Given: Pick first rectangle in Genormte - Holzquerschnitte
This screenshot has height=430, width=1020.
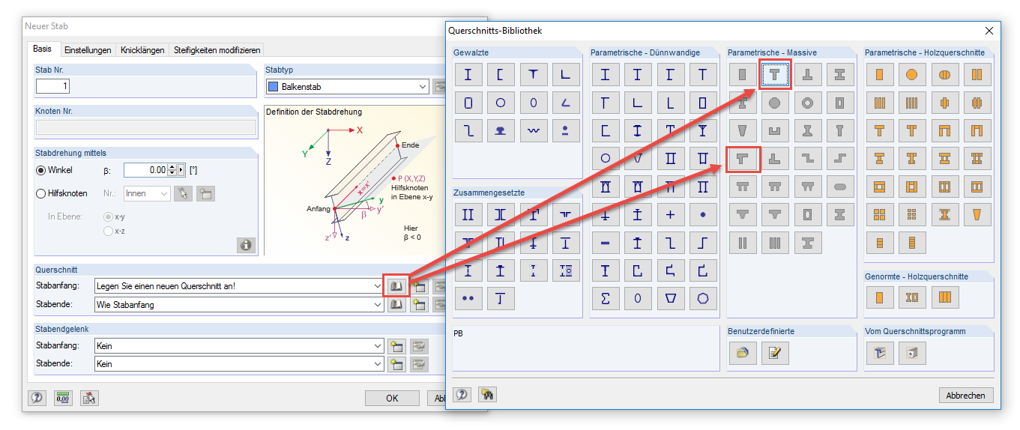Looking at the screenshot, I should pyautogui.click(x=880, y=298).
